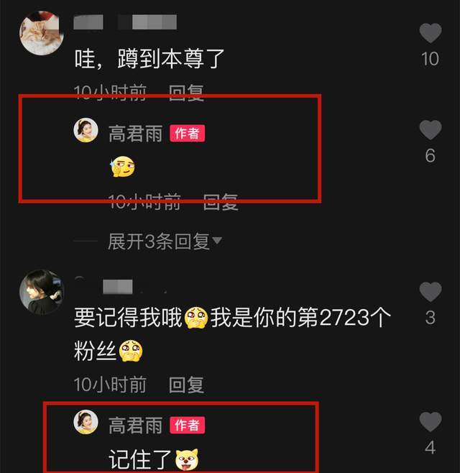Viewport: 460px width, 473px height.
Task: Reply to 高君雨's emoji comment
Action: click(x=221, y=201)
